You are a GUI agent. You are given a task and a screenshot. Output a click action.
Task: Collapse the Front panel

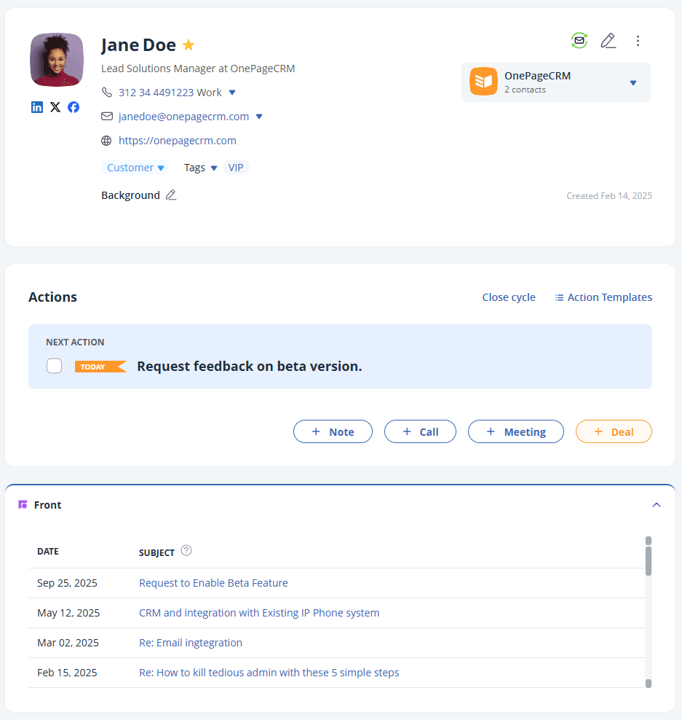pyautogui.click(x=656, y=504)
